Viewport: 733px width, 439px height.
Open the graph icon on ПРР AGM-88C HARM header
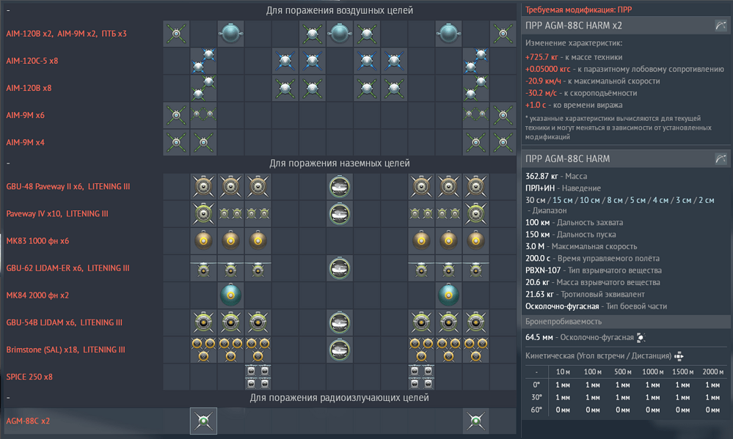(x=721, y=159)
